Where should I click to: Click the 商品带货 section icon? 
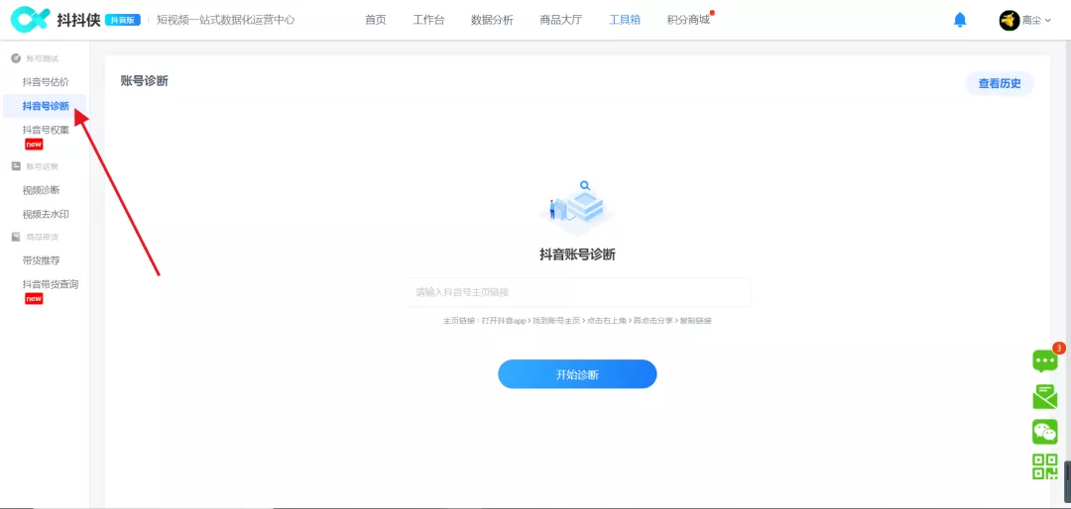pos(16,237)
